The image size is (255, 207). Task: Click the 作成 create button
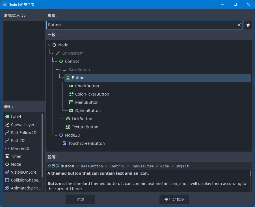click(x=80, y=199)
